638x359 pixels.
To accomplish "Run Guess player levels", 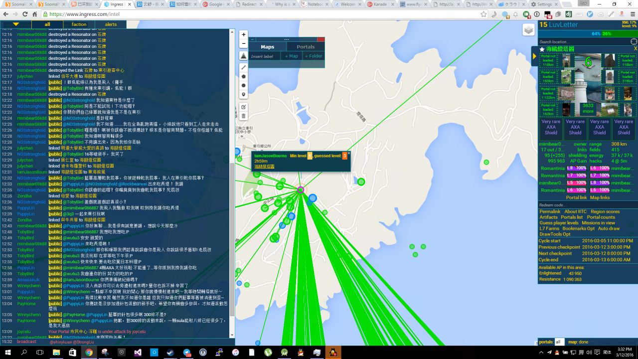I will [559, 223].
